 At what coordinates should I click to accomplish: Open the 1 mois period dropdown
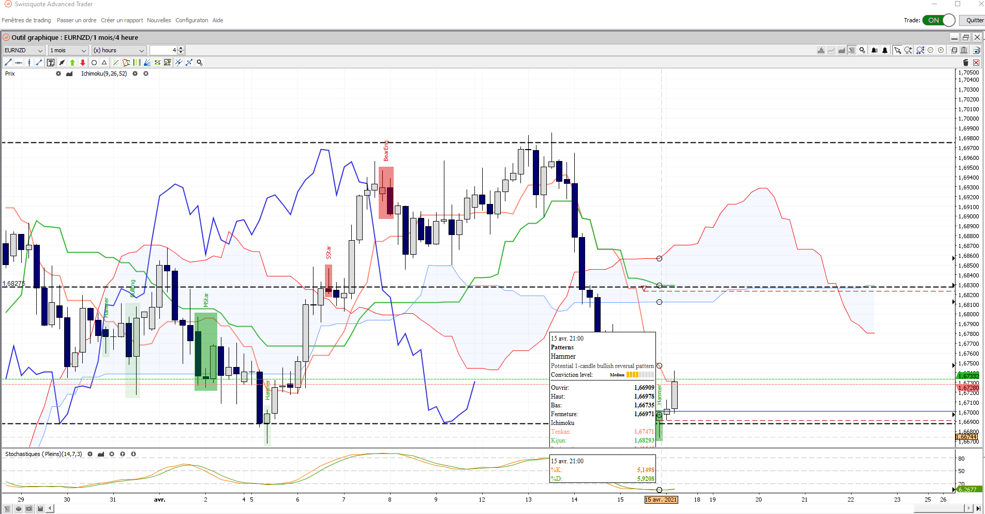[68, 50]
